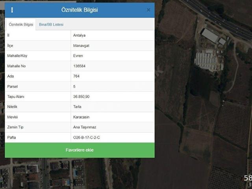Click the Ada value 764
The image size is (252, 189).
76,76
